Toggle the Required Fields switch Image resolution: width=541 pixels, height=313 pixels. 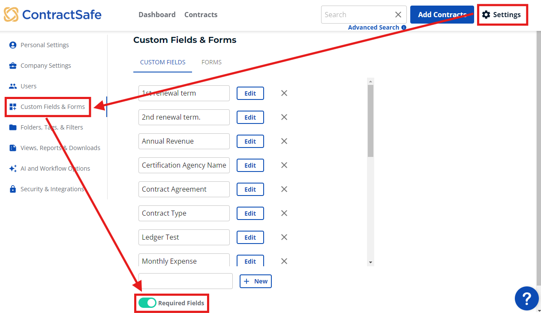(147, 303)
